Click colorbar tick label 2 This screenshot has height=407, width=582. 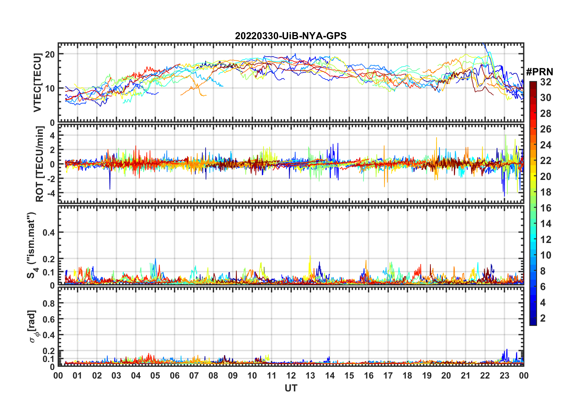pos(543,318)
